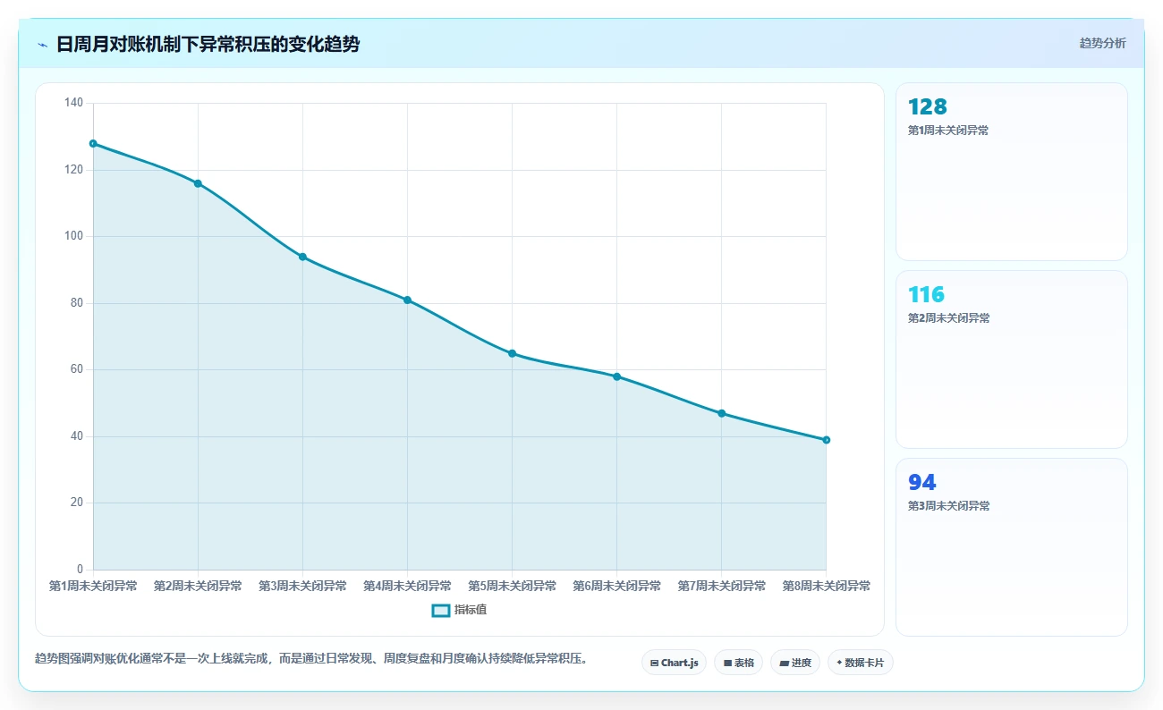Click the y-axis value 20
The height and width of the screenshot is (710, 1163).
77,503
